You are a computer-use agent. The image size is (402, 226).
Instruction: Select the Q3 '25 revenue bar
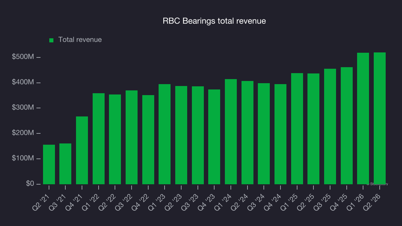tap(330, 126)
